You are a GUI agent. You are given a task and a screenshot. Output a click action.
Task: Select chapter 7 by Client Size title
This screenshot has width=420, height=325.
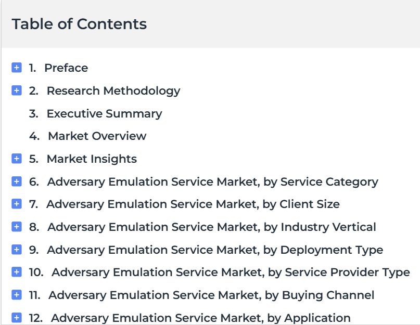tap(193, 204)
